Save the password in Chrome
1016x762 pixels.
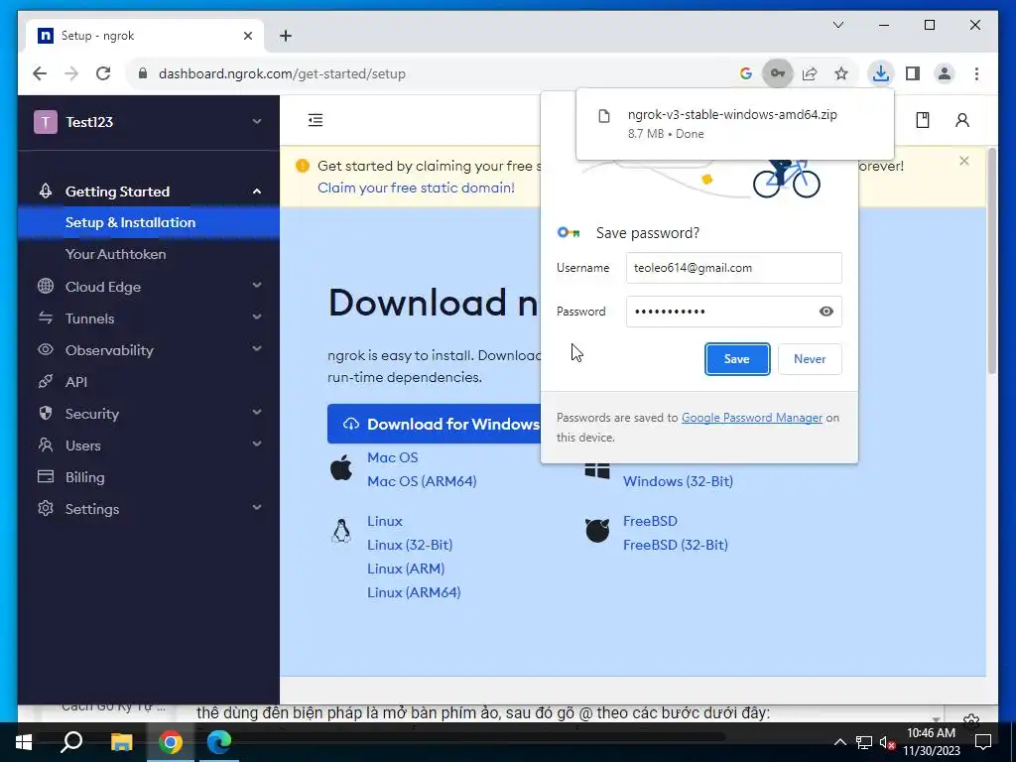click(x=737, y=359)
